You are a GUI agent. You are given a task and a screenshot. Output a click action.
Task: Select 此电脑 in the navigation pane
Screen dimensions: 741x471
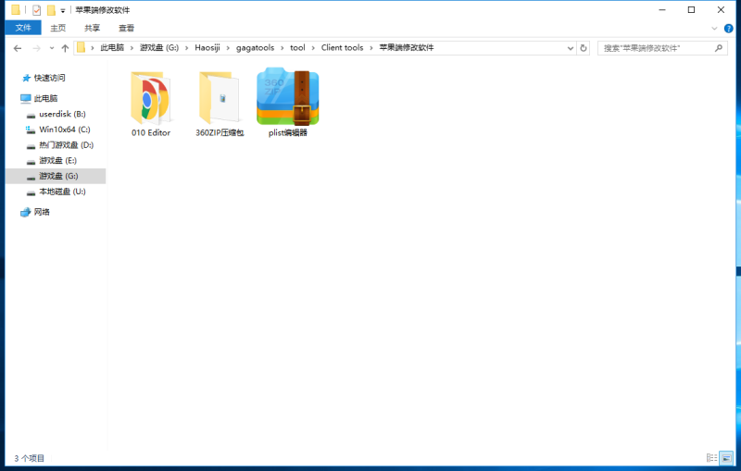point(45,98)
